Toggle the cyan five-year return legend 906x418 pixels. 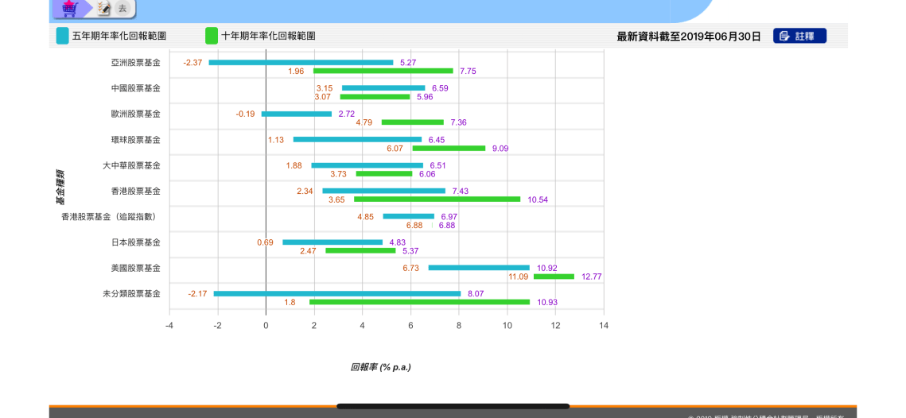pos(62,36)
